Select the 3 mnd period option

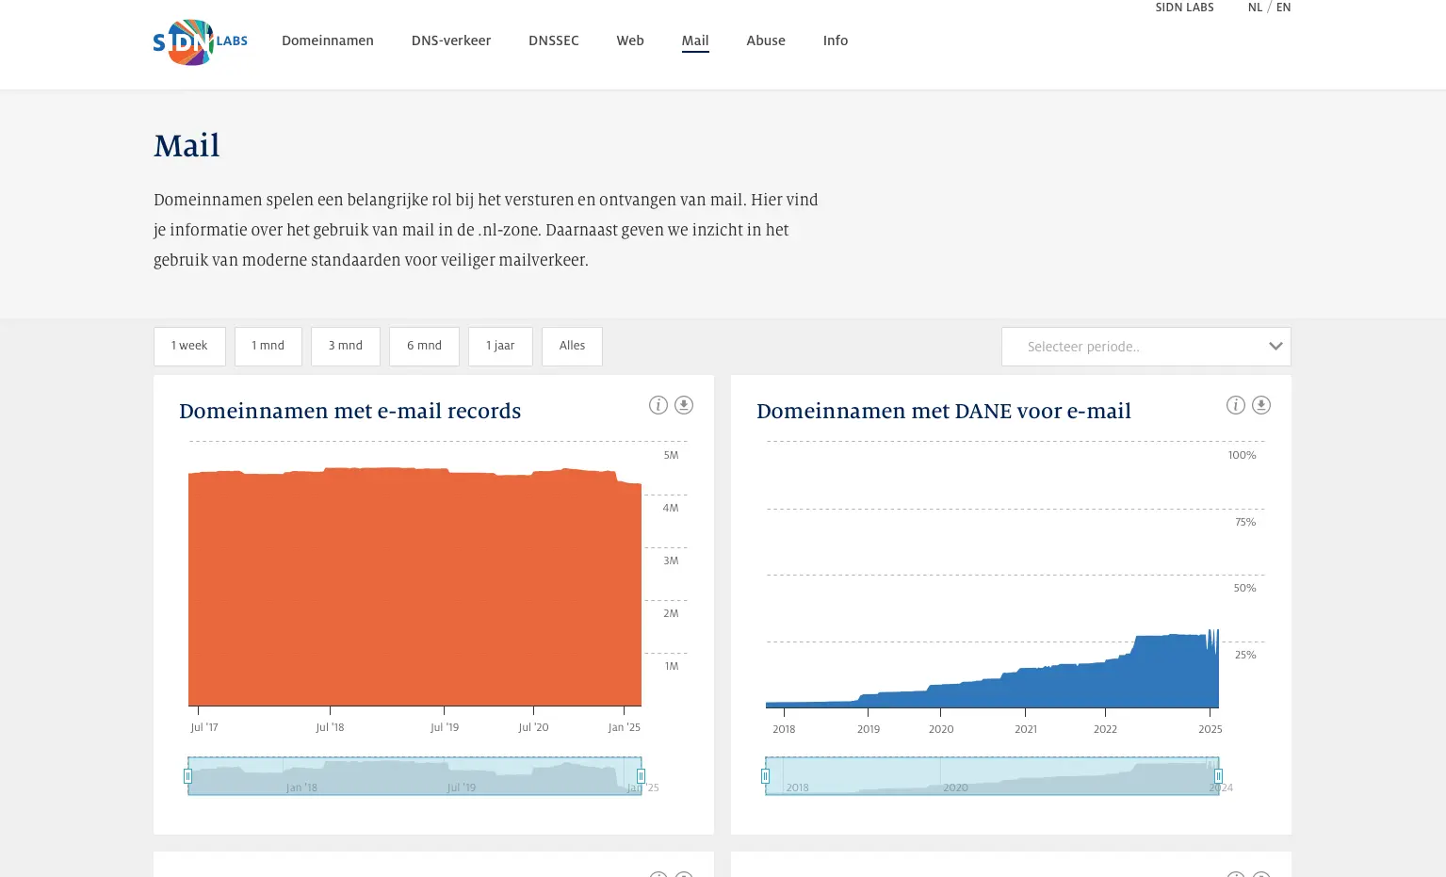click(x=345, y=346)
